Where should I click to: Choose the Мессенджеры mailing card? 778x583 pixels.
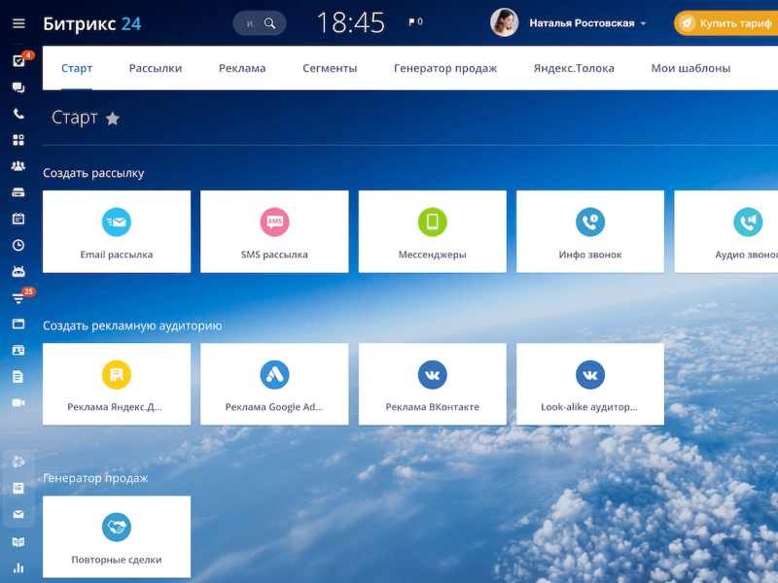tap(433, 231)
